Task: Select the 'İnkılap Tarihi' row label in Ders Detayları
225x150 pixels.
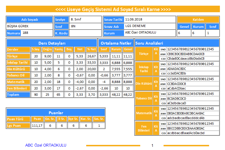Action: click(x=18, y=63)
